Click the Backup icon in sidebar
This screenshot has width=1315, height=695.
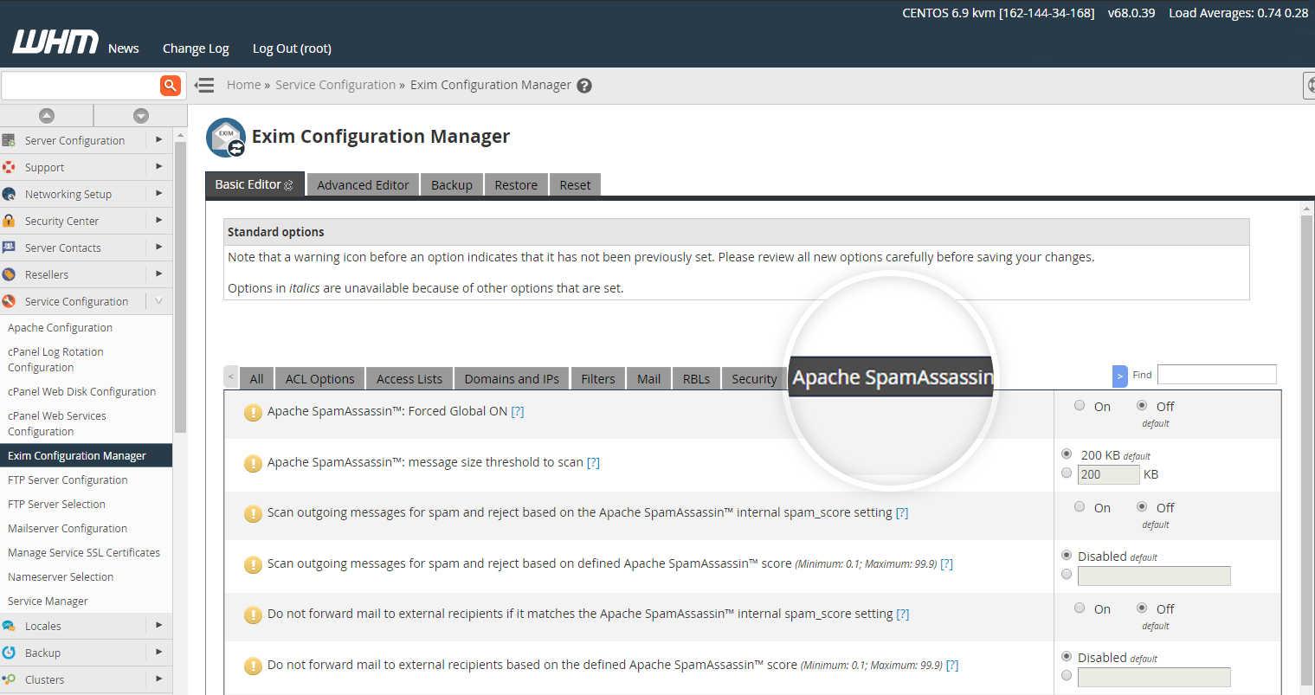pos(9,653)
